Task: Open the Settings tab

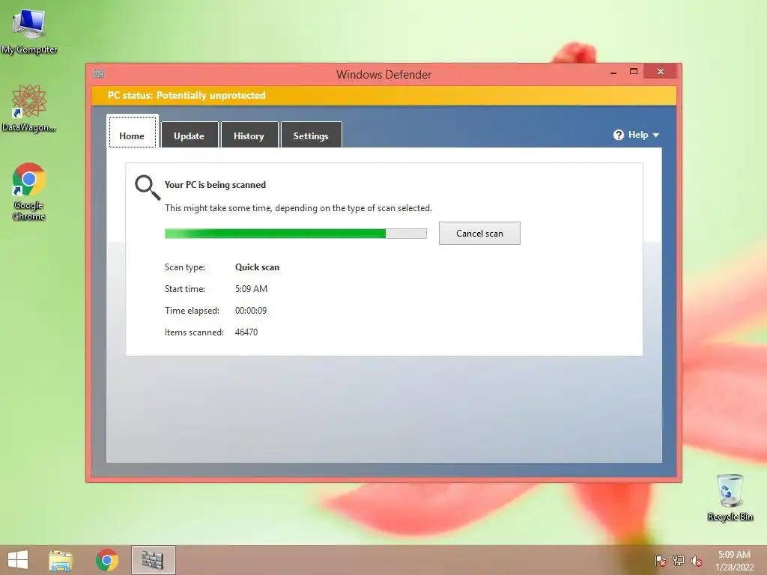Action: pyautogui.click(x=311, y=136)
